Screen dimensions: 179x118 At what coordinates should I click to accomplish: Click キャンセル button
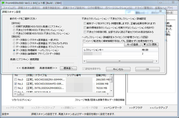(118, 69)
